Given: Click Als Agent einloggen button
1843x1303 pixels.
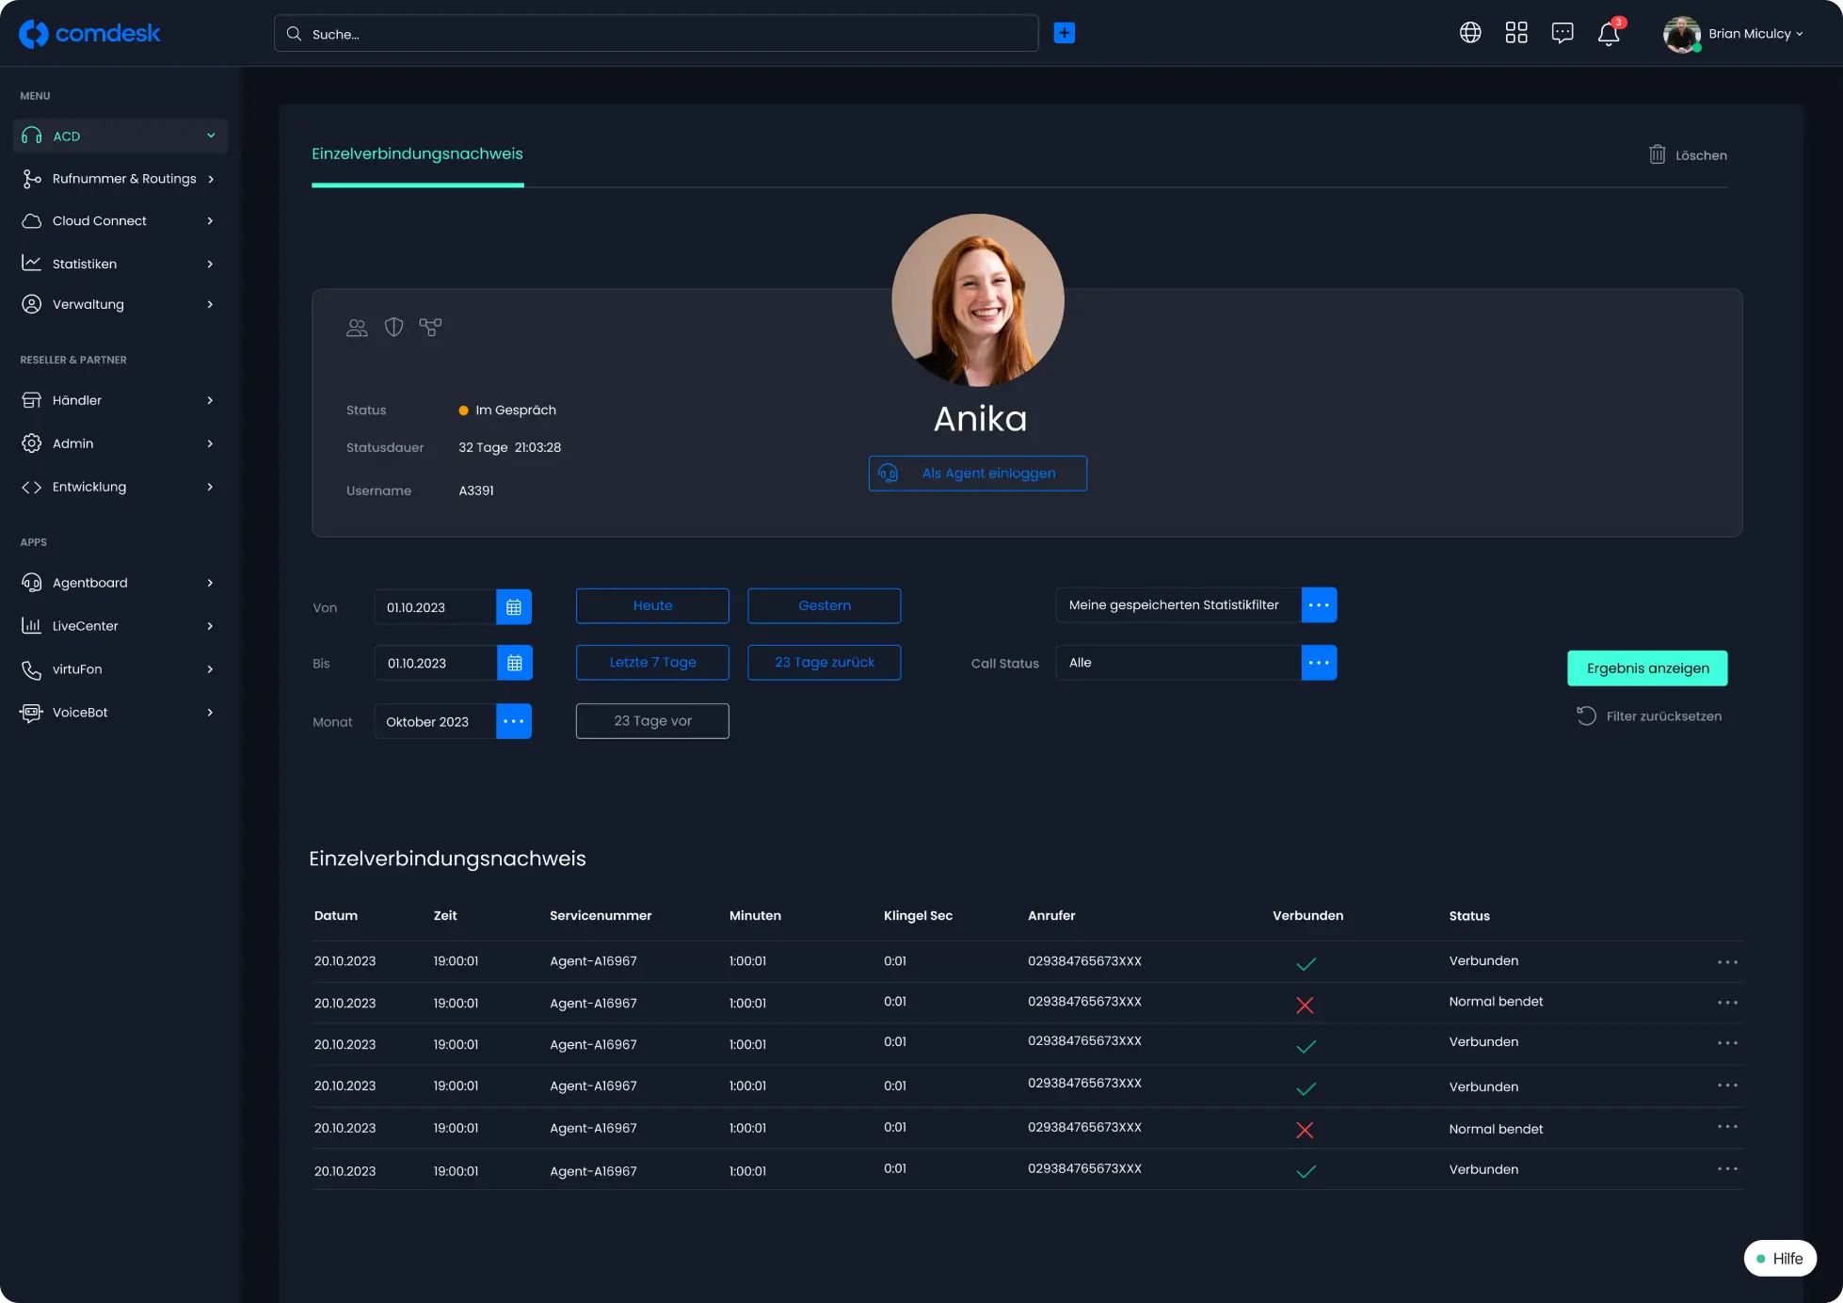Looking at the screenshot, I should [977, 474].
